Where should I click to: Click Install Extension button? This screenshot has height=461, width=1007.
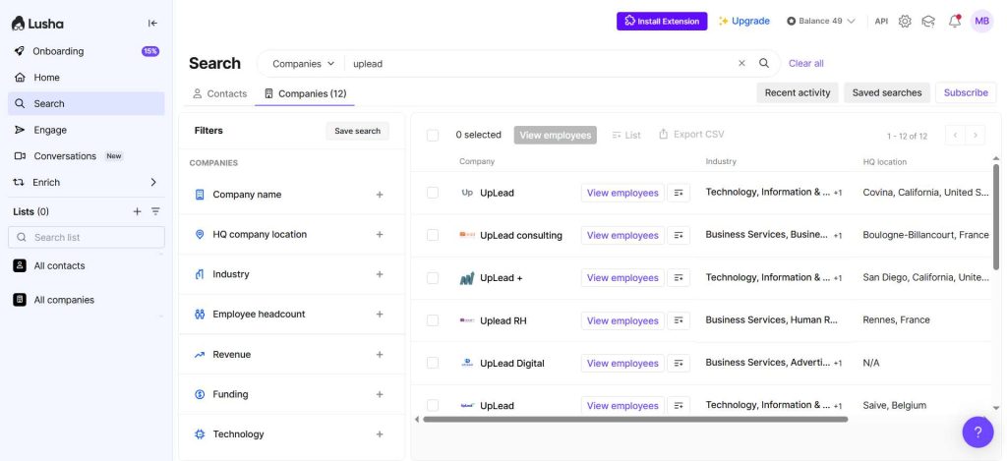tap(662, 22)
